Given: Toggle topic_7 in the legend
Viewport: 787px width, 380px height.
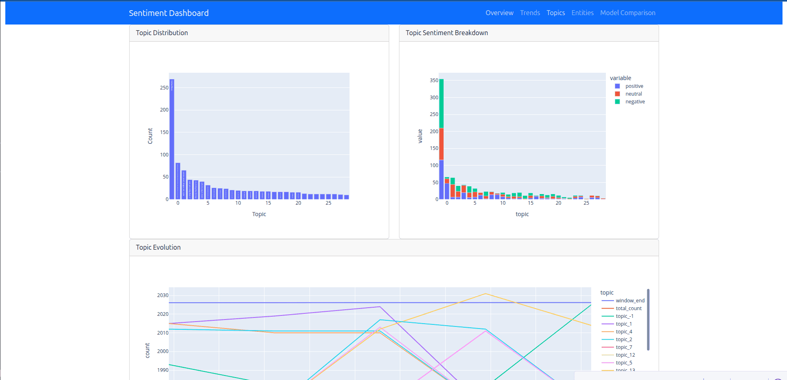Looking at the screenshot, I should [623, 347].
